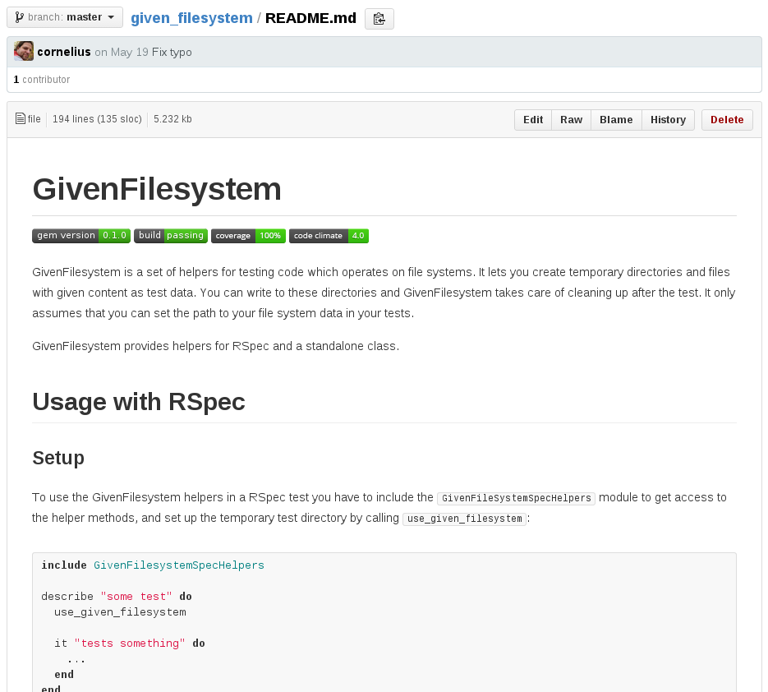Viewport: 768px width, 692px height.
Task: Open the file History
Action: pos(668,120)
